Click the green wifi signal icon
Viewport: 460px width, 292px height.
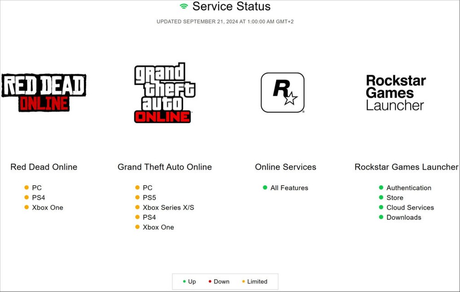[184, 6]
